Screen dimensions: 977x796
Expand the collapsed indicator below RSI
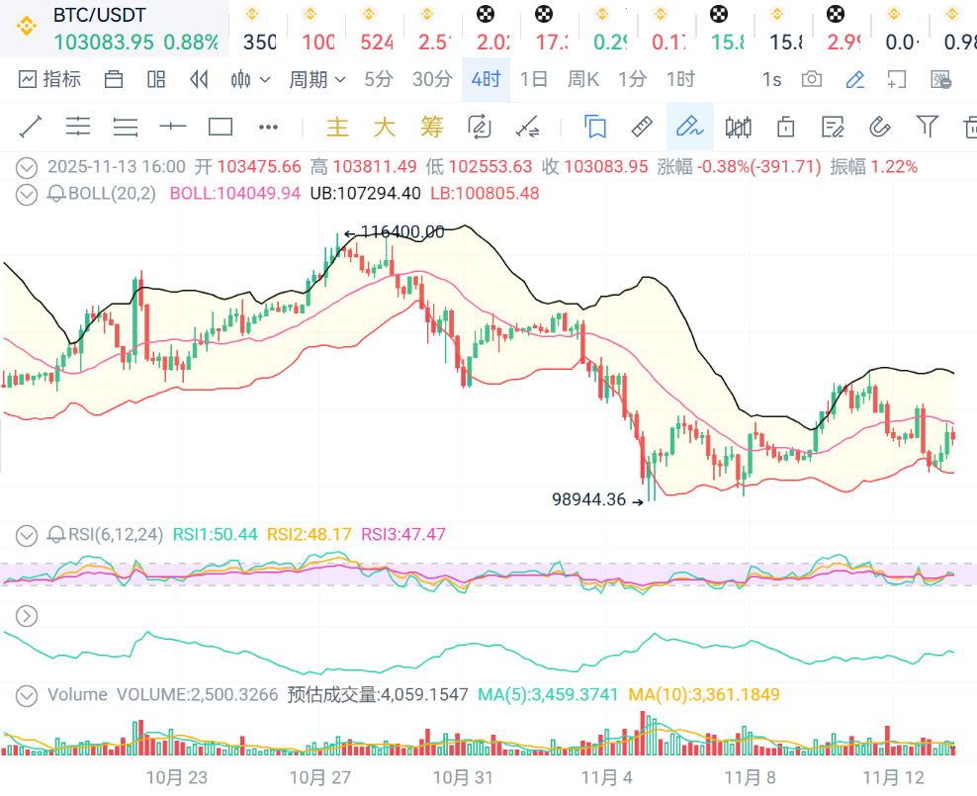pos(27,616)
